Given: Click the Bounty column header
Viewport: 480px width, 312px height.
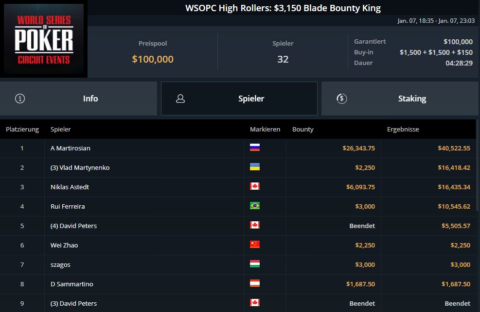Looking at the screenshot, I should point(302,130).
